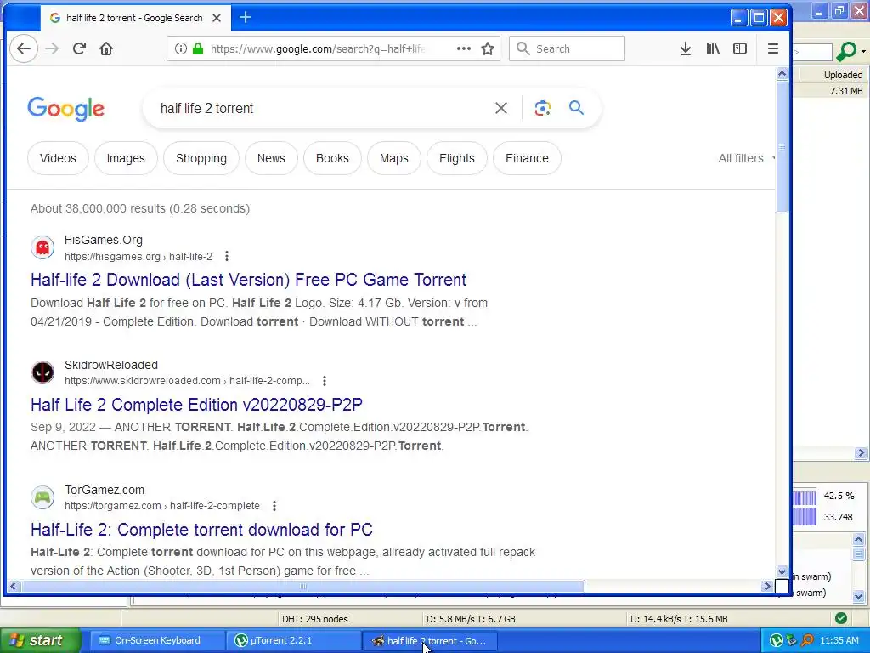Clear the Google search box with X
Screen dimensions: 870x653
pyautogui.click(x=501, y=108)
